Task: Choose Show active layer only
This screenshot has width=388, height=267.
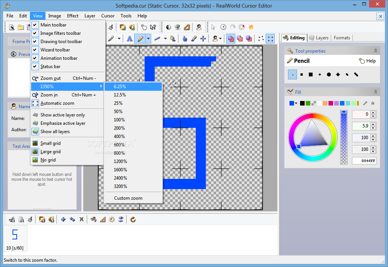Action: click(x=67, y=115)
